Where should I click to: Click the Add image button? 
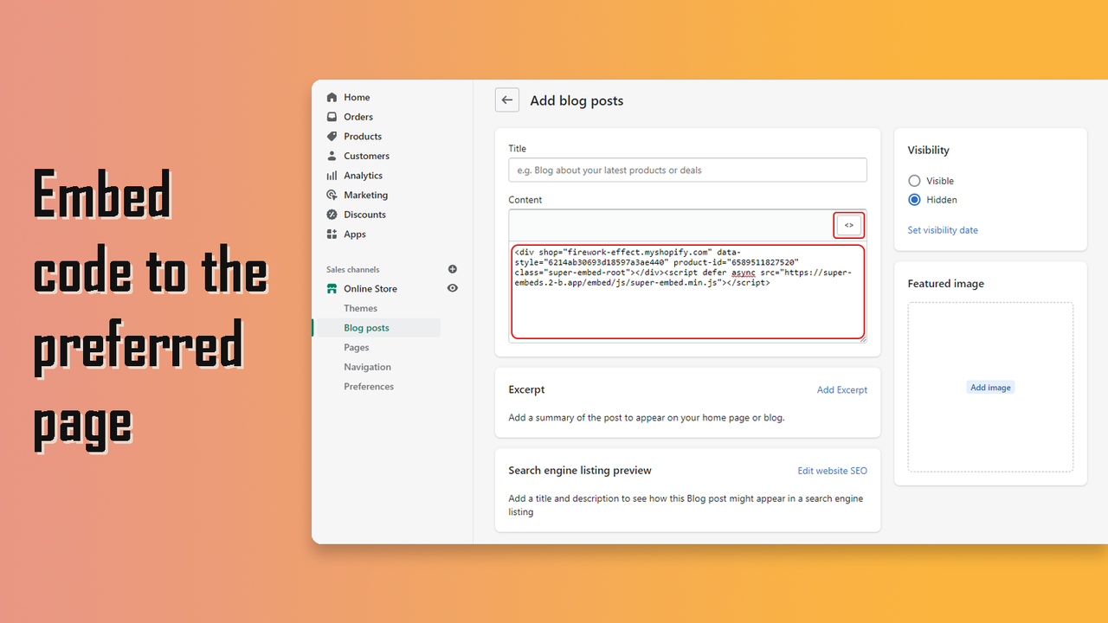coord(989,387)
